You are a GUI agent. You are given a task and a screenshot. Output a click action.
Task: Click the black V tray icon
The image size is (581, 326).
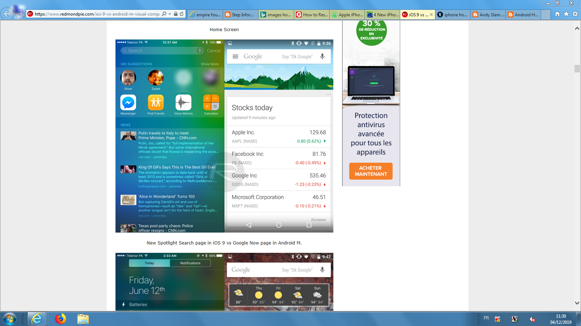click(515, 319)
